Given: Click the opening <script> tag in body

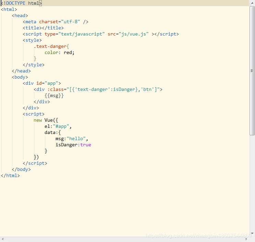Looking at the screenshot, I should tap(34, 114).
